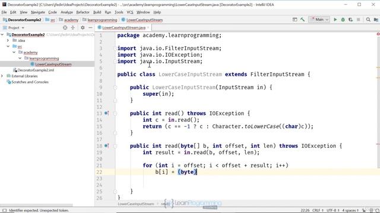Click the run target window icon before hammer
380x213 pixels.
pos(294,20)
